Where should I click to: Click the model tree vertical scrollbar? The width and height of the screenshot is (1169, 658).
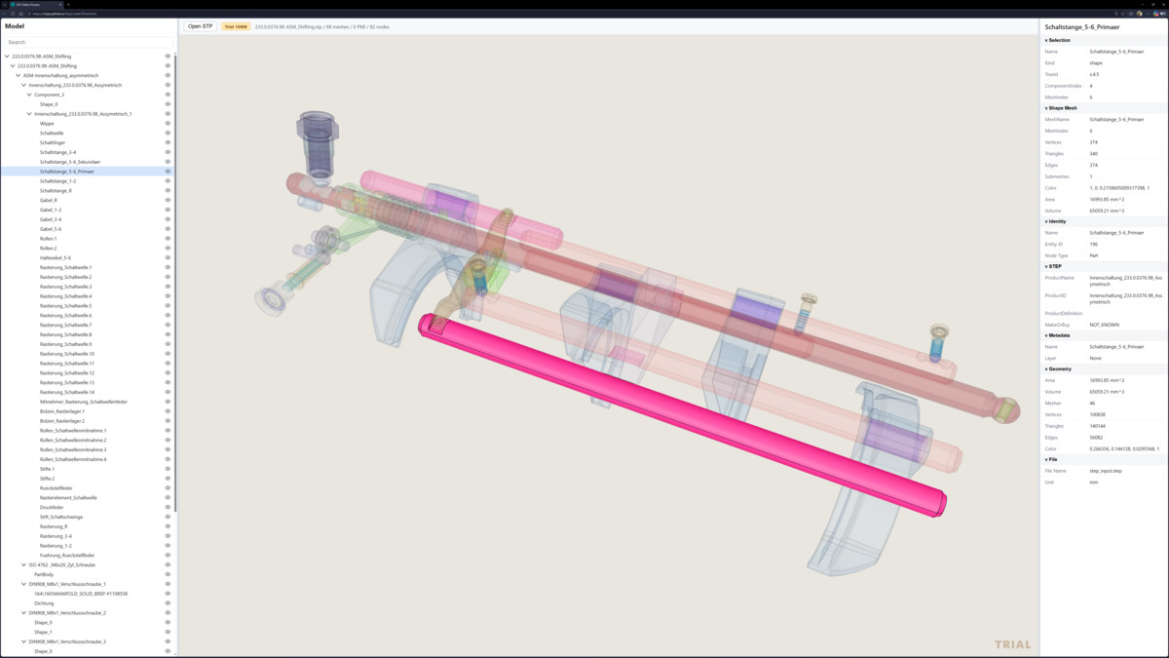point(175,283)
